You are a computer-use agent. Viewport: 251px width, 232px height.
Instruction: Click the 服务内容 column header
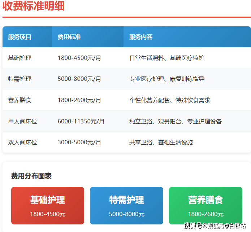pyautogui.click(x=141, y=37)
